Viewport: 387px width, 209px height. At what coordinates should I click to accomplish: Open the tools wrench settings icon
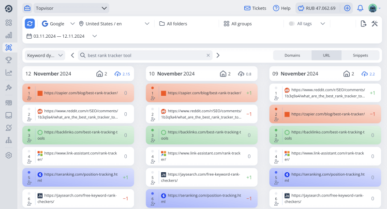[374, 24]
